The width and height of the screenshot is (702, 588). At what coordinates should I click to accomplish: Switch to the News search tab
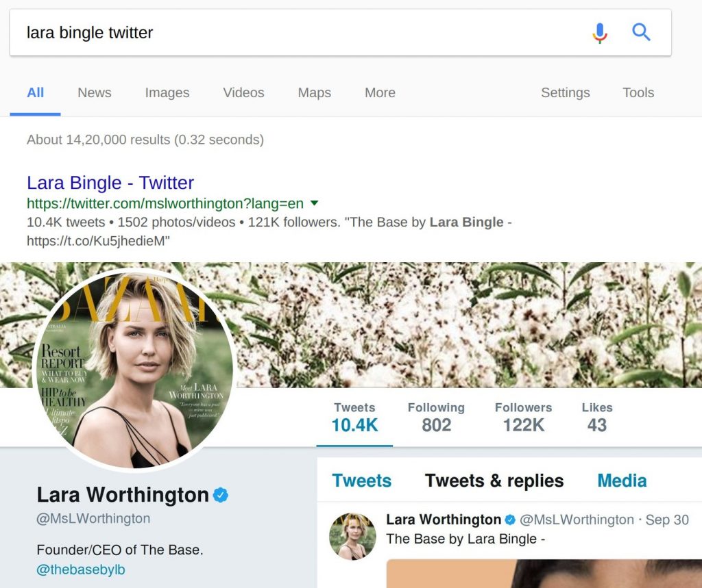point(95,92)
